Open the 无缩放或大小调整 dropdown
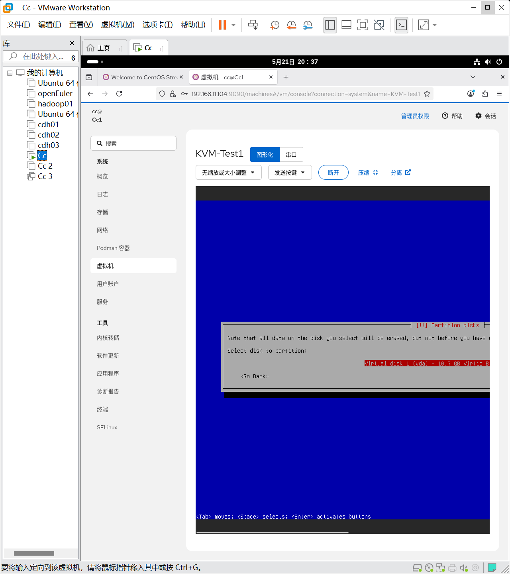The width and height of the screenshot is (510, 574). coord(228,173)
